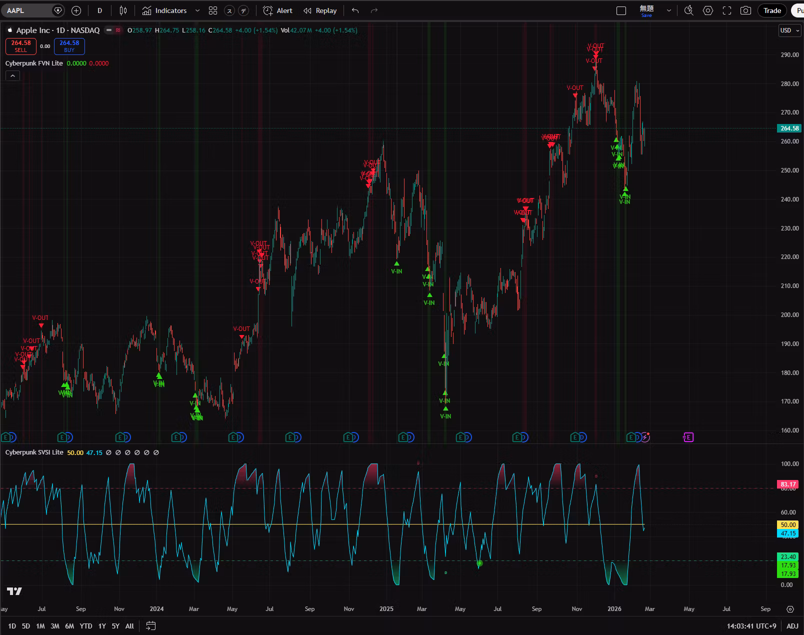Enter fullscreen mode
Screen dimensions: 804x635
pos(727,10)
